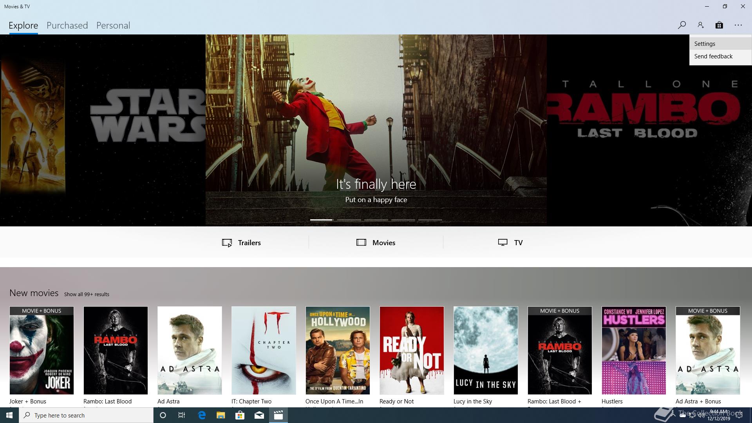Click the Rambo Last Blood banner slide
Screen dimensions: 752x423
click(649, 130)
